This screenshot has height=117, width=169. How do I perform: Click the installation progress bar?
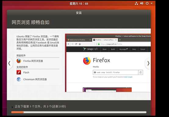79,112
